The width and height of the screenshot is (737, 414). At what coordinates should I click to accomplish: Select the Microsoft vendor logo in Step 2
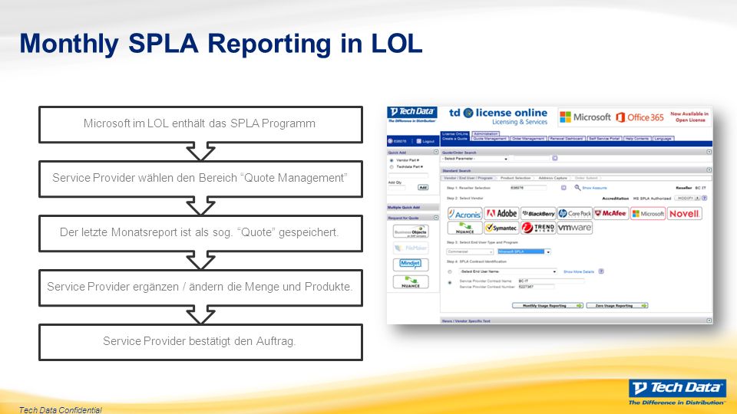point(648,214)
